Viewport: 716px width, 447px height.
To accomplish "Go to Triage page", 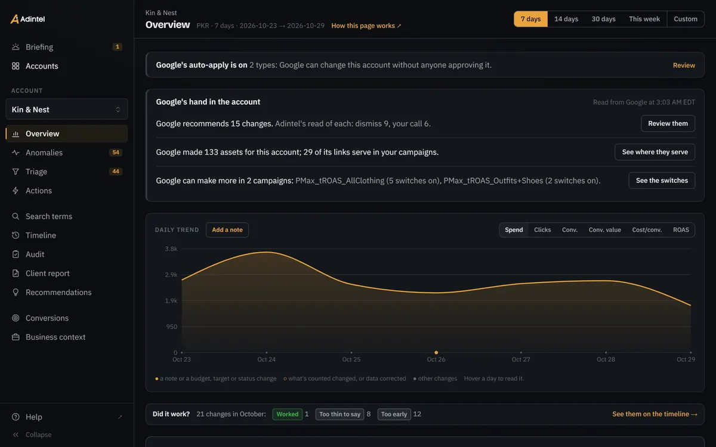I will (67, 172).
